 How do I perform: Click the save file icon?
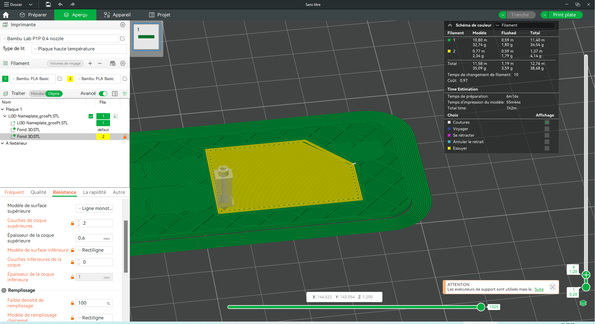coord(48,4)
